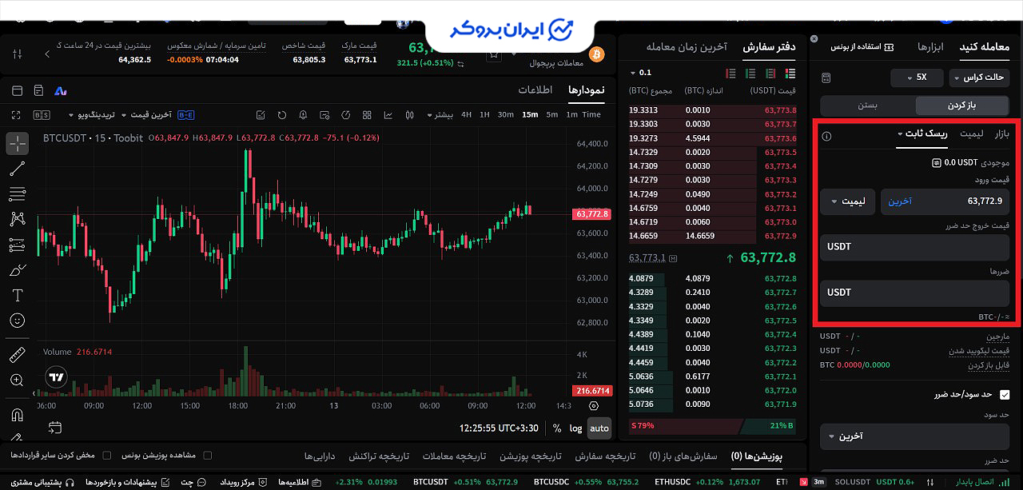Select the crosshair cursor tool in chart toolbar

(18, 144)
